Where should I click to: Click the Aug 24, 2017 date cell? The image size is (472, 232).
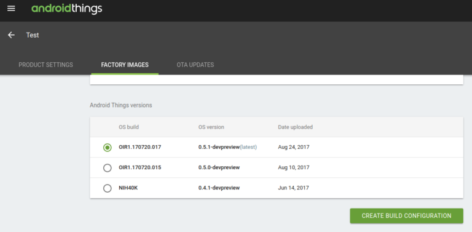pyautogui.click(x=294, y=147)
